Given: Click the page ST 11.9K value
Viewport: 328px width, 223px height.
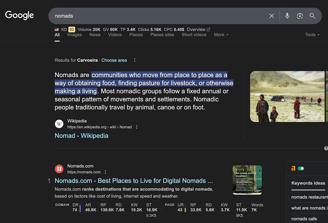Looking at the screenshot, I should 242,207.
